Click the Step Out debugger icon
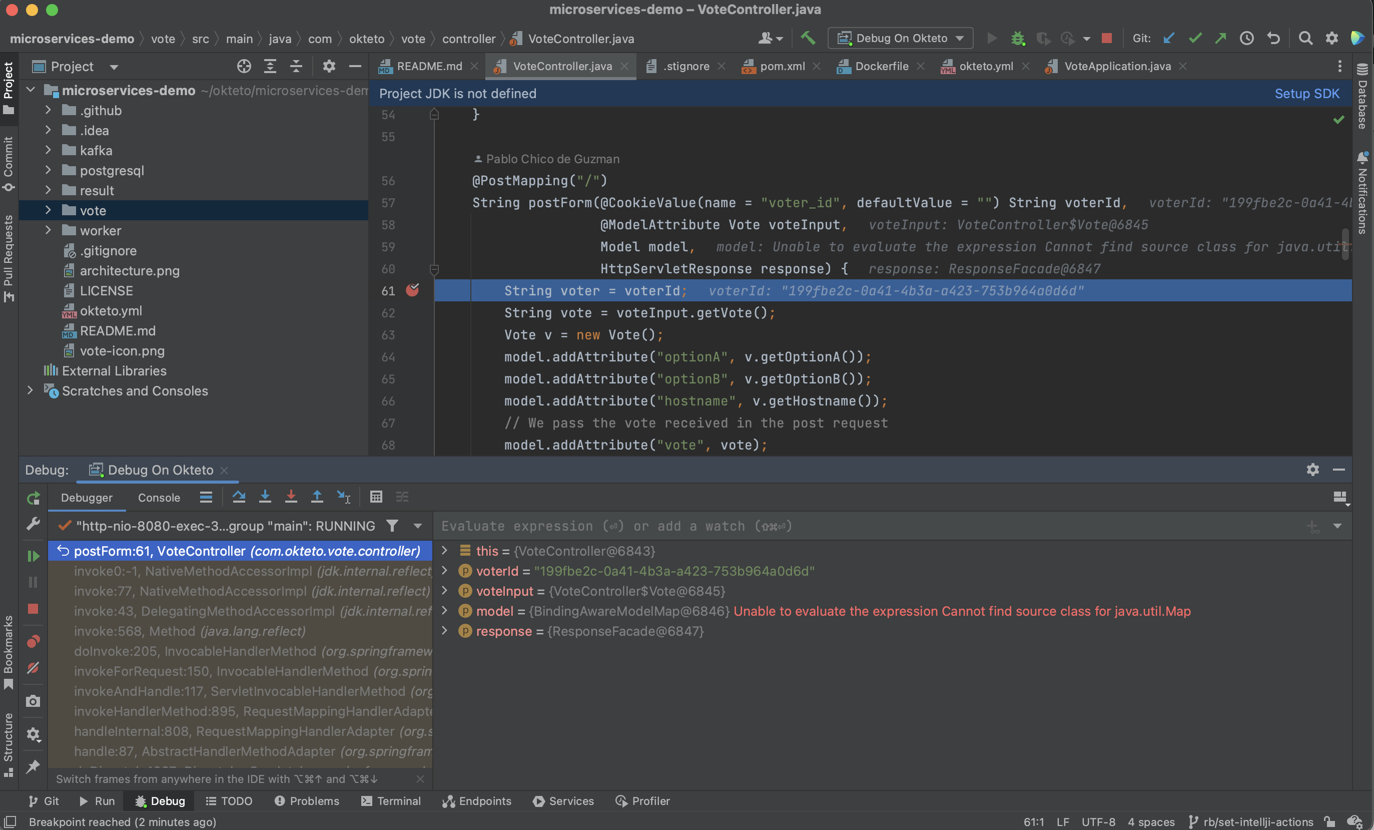This screenshot has width=1374, height=830. coord(317,498)
